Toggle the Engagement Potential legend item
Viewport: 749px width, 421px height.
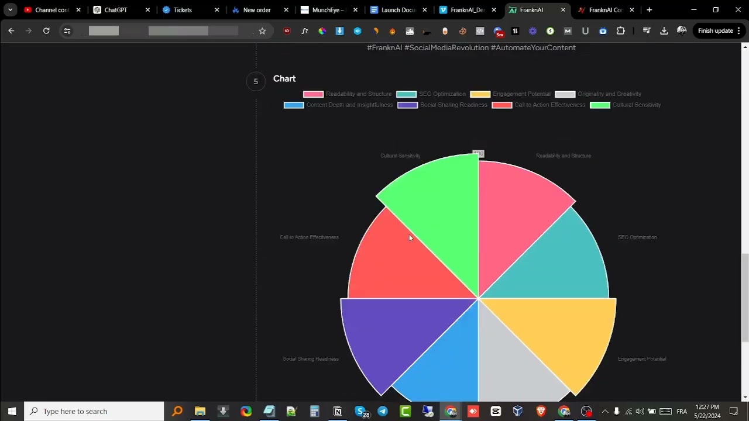tap(510, 94)
